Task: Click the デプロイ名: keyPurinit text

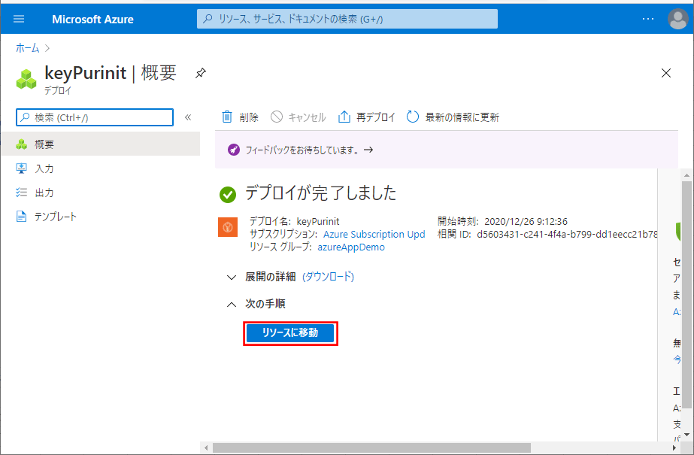Action: 294,221
